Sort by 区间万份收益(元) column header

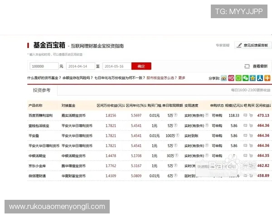click(111, 105)
